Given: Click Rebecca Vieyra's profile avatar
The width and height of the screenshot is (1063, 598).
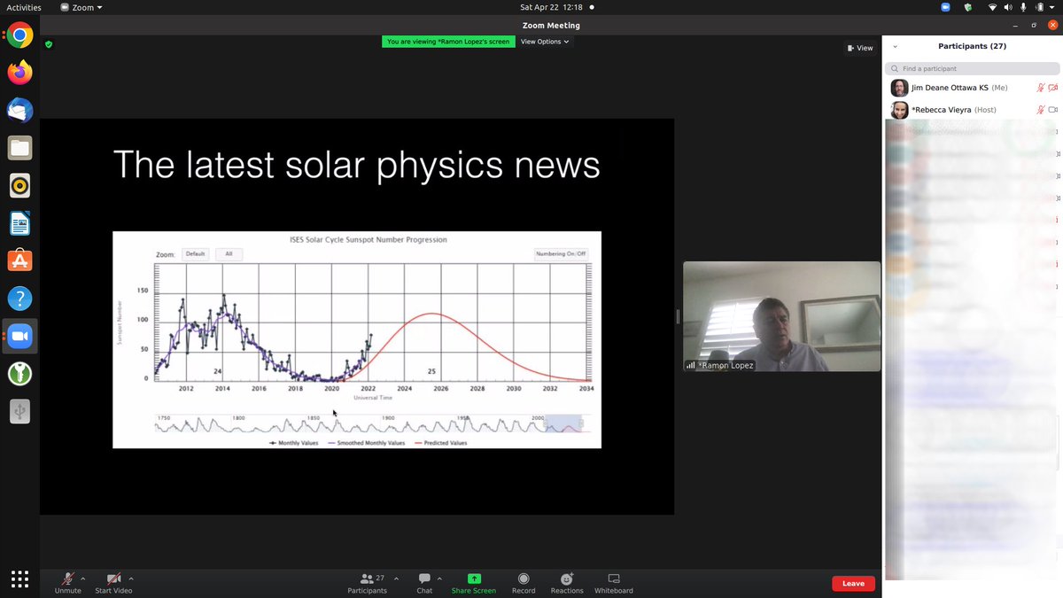Looking at the screenshot, I should pos(899,110).
